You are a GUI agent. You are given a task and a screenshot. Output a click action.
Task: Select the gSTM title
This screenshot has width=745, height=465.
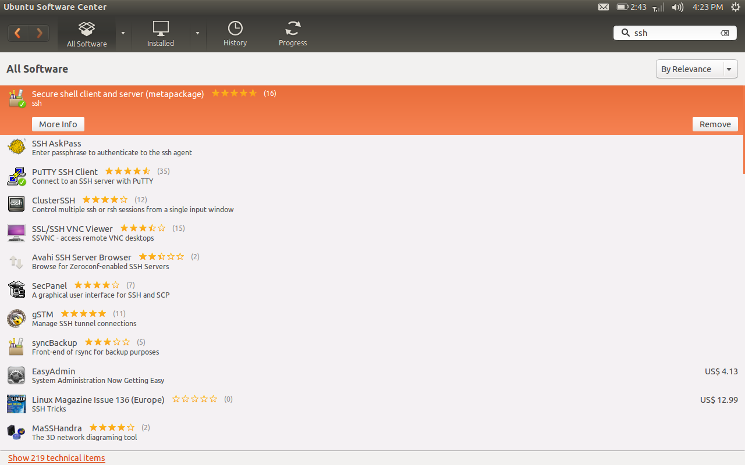tap(42, 314)
